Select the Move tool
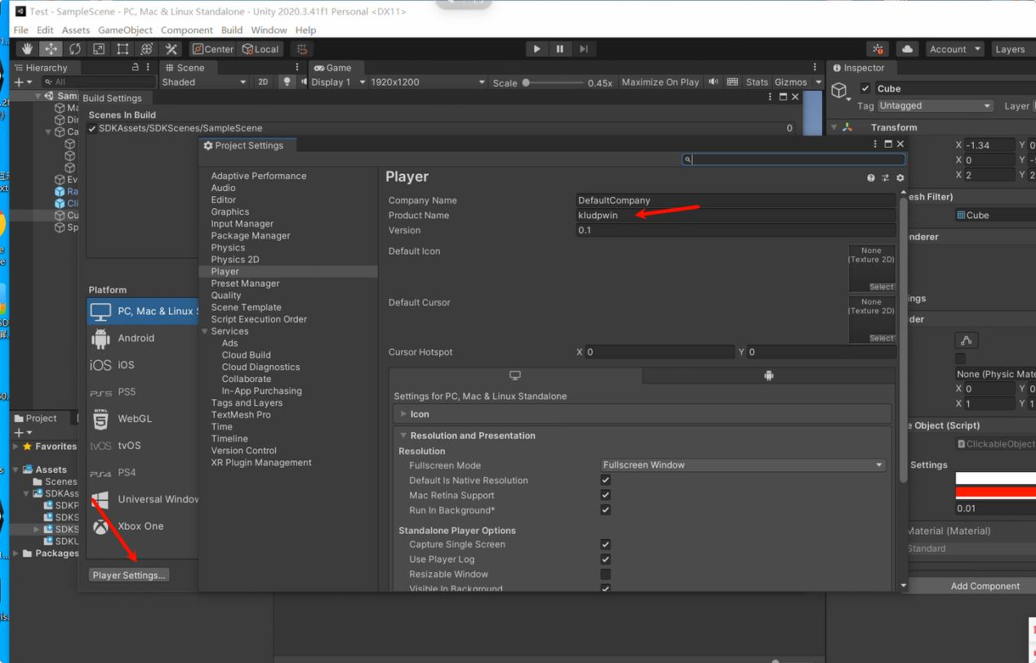 [x=51, y=48]
